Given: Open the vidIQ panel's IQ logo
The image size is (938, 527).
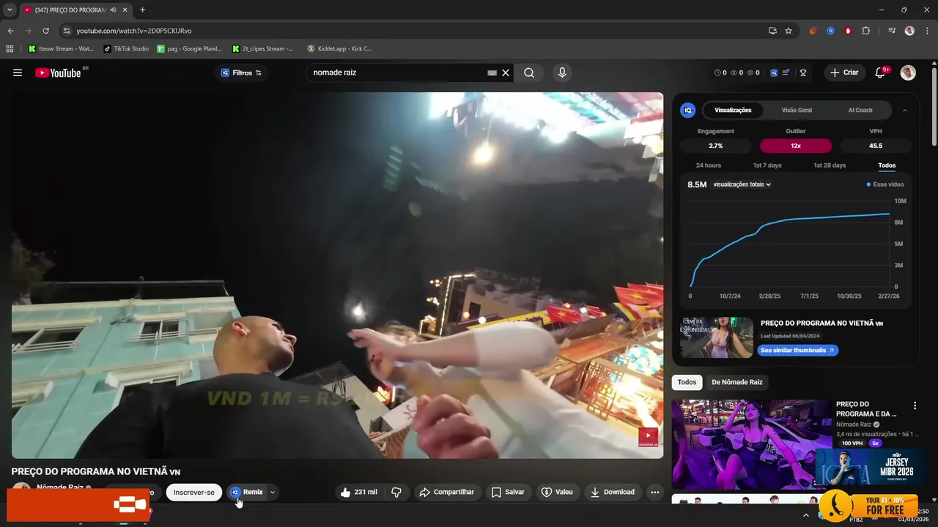Looking at the screenshot, I should [687, 111].
